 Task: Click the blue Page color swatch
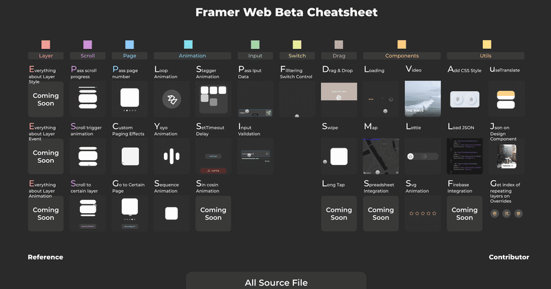pos(129,45)
